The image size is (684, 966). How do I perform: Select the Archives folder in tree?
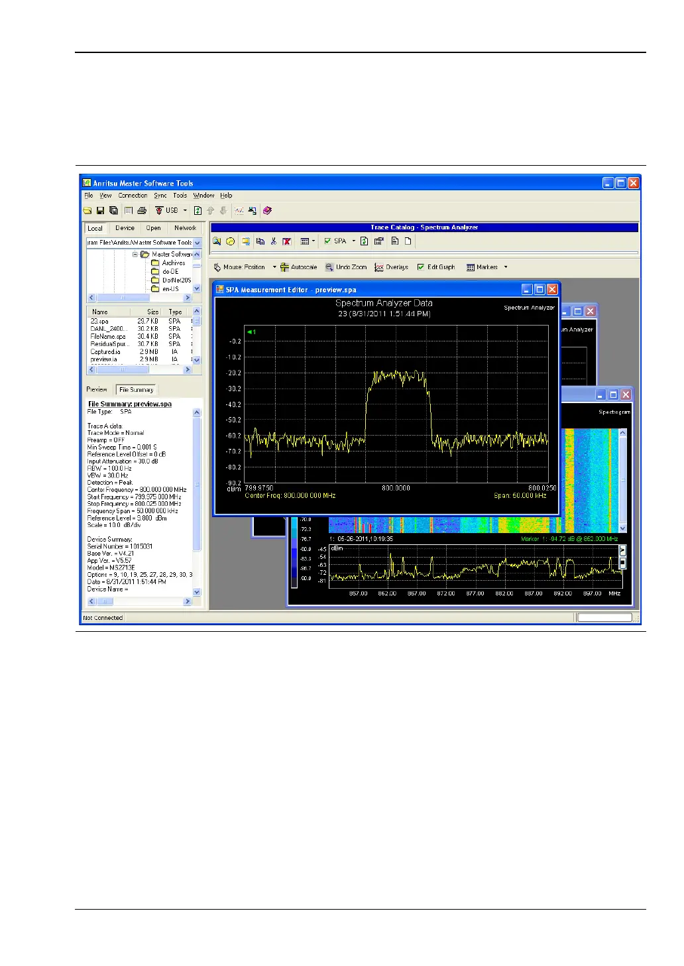pos(173,263)
